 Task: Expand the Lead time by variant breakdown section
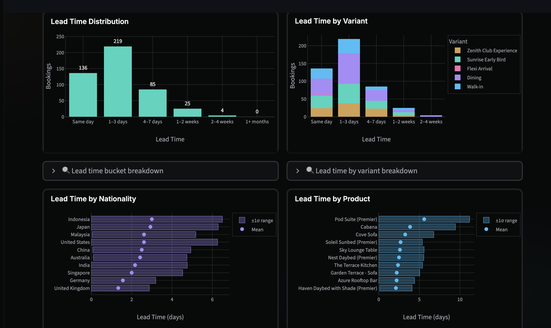(404, 171)
